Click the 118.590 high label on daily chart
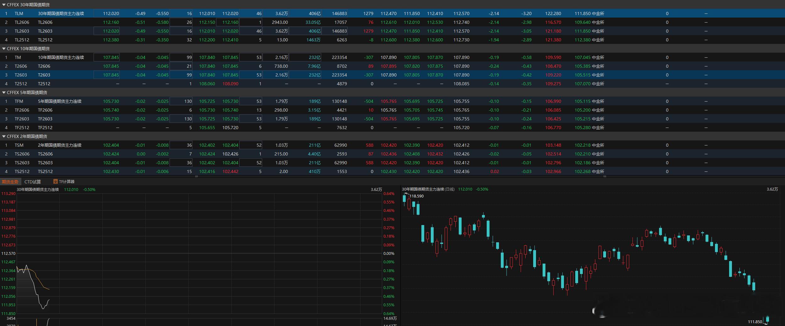 [416, 196]
